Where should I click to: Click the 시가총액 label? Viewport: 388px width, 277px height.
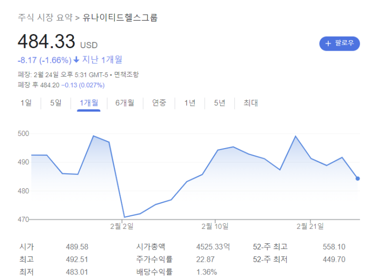coord(151,247)
